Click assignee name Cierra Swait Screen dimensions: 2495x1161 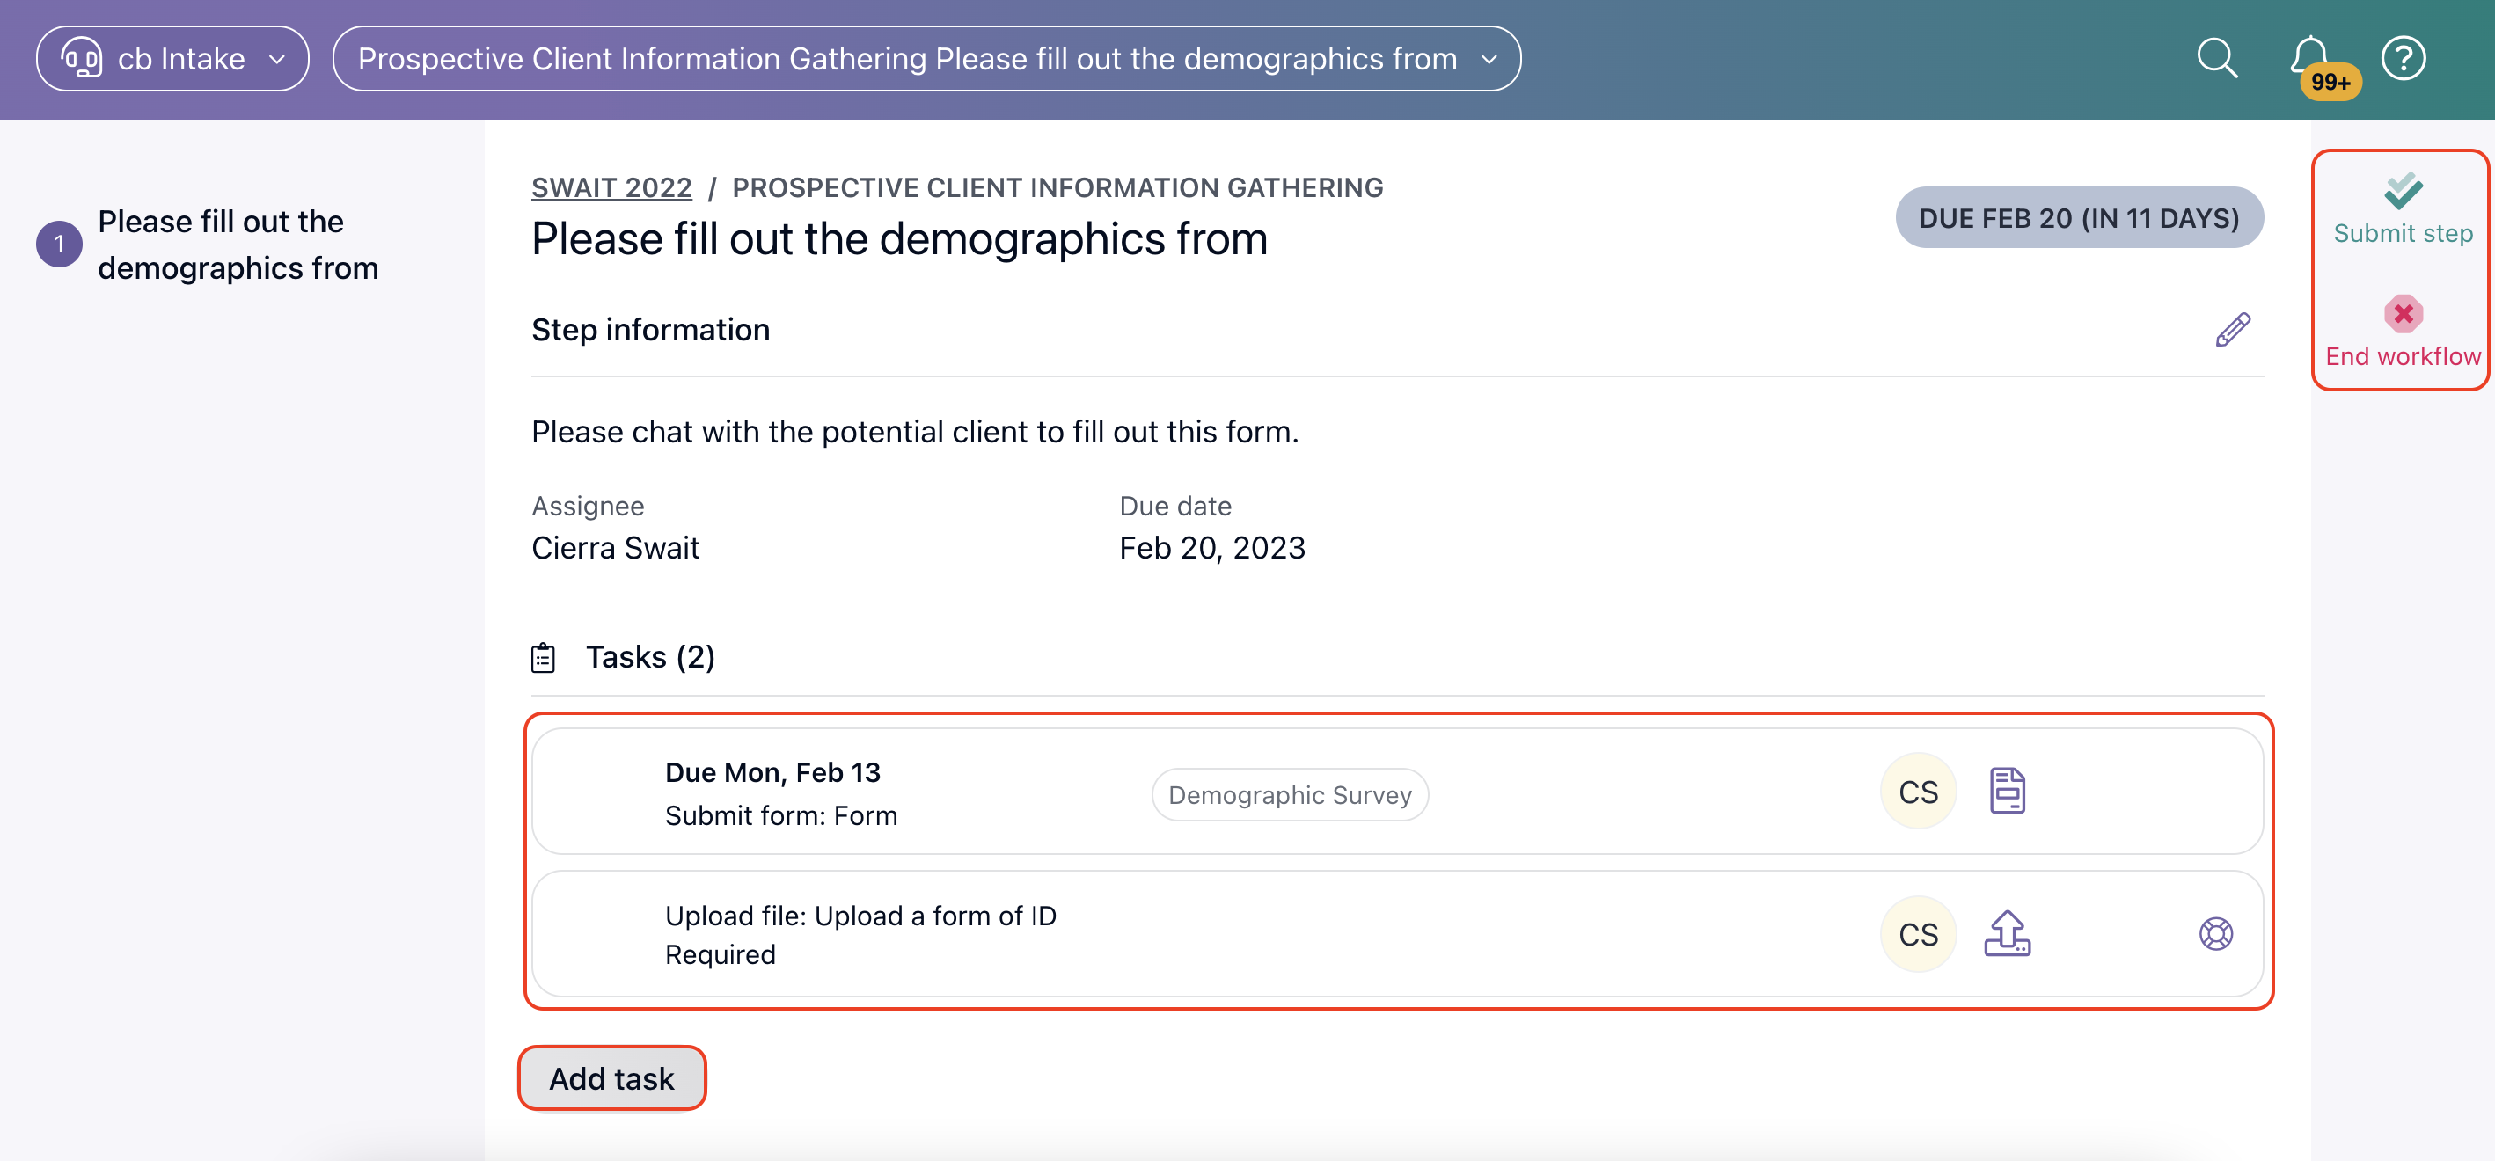point(615,548)
